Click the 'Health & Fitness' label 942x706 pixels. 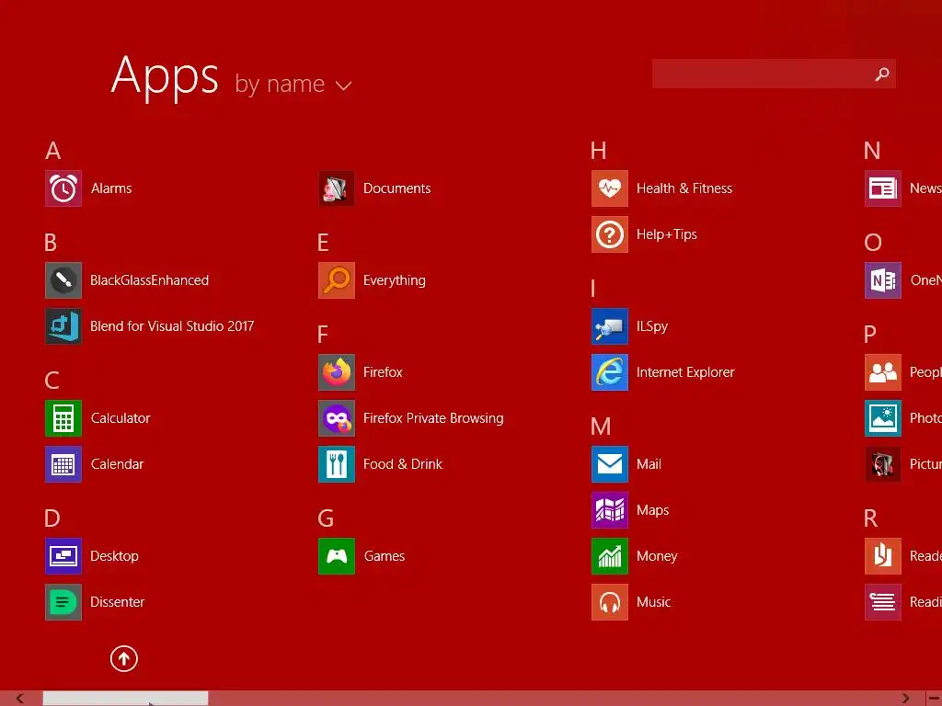coord(684,188)
